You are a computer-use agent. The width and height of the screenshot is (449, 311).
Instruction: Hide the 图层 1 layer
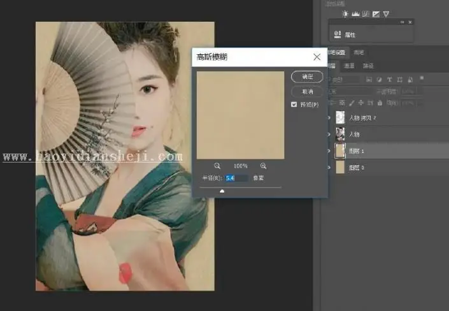(329, 151)
